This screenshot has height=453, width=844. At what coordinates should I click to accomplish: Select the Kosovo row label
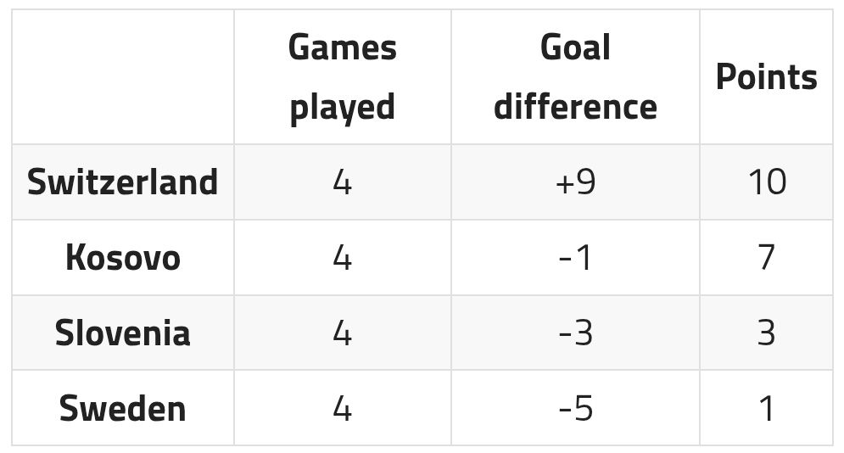pyautogui.click(x=123, y=258)
